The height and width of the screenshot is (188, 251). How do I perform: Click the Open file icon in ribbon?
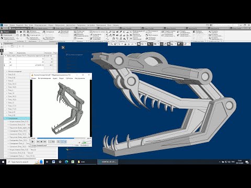(21, 32)
